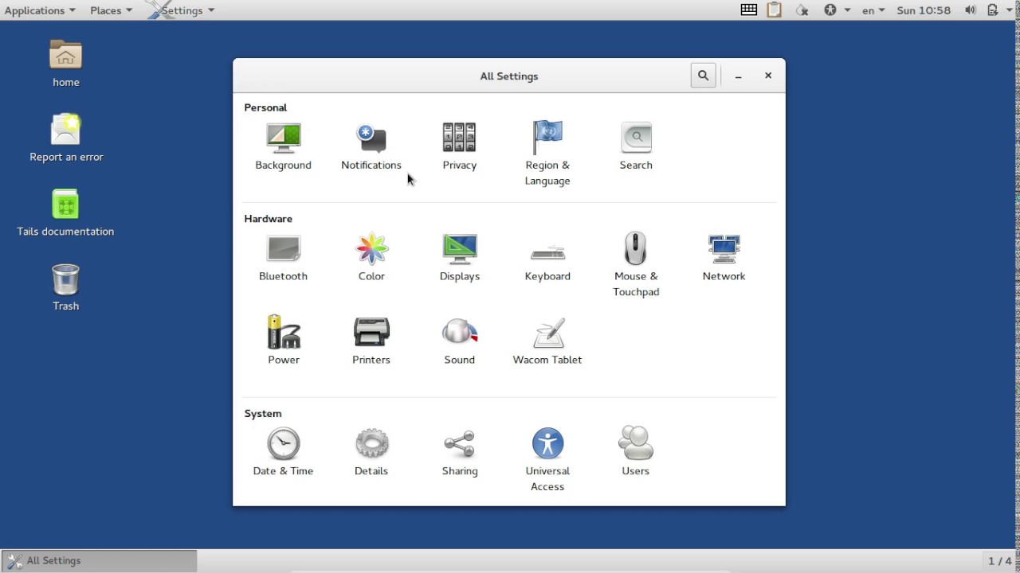Open Universal Access settings

(x=547, y=459)
